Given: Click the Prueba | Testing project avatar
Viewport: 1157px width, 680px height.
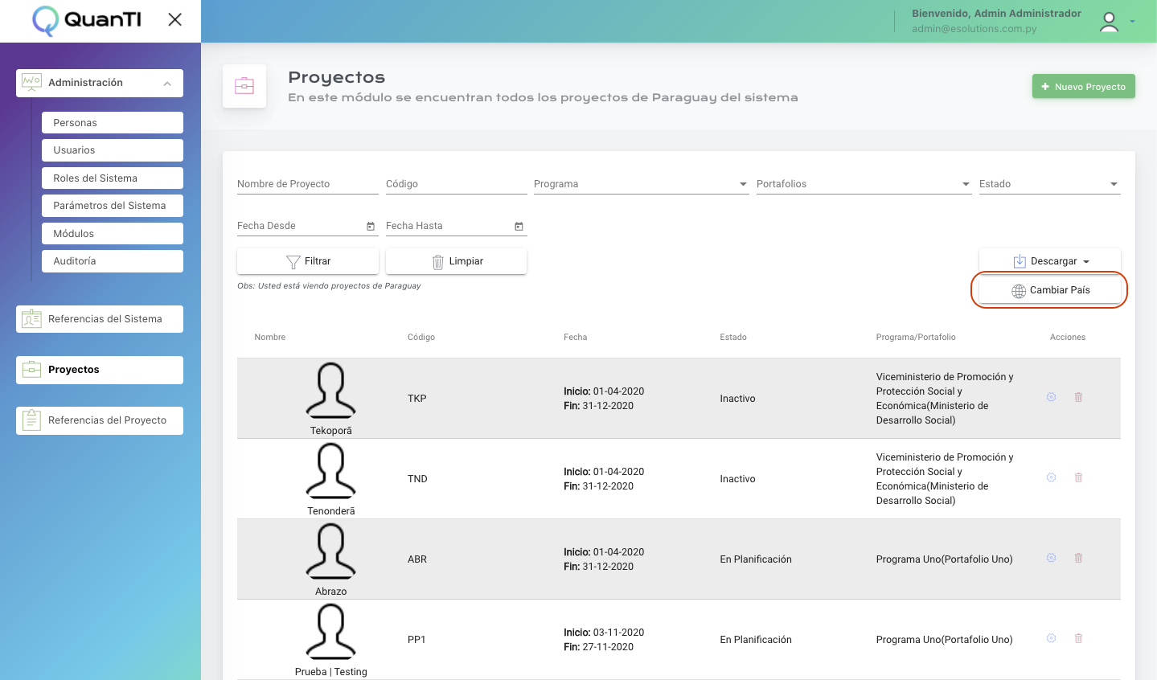Looking at the screenshot, I should [x=330, y=632].
